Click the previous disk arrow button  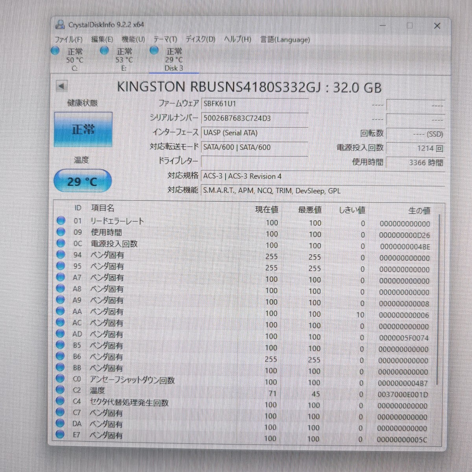click(x=61, y=86)
